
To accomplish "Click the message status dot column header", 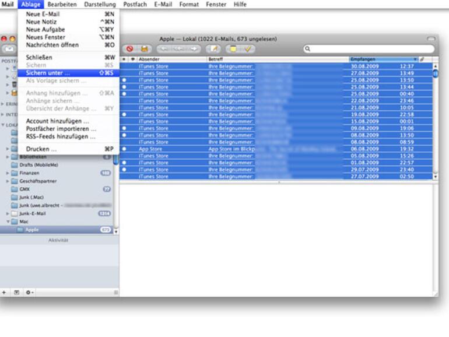I will [x=124, y=59].
